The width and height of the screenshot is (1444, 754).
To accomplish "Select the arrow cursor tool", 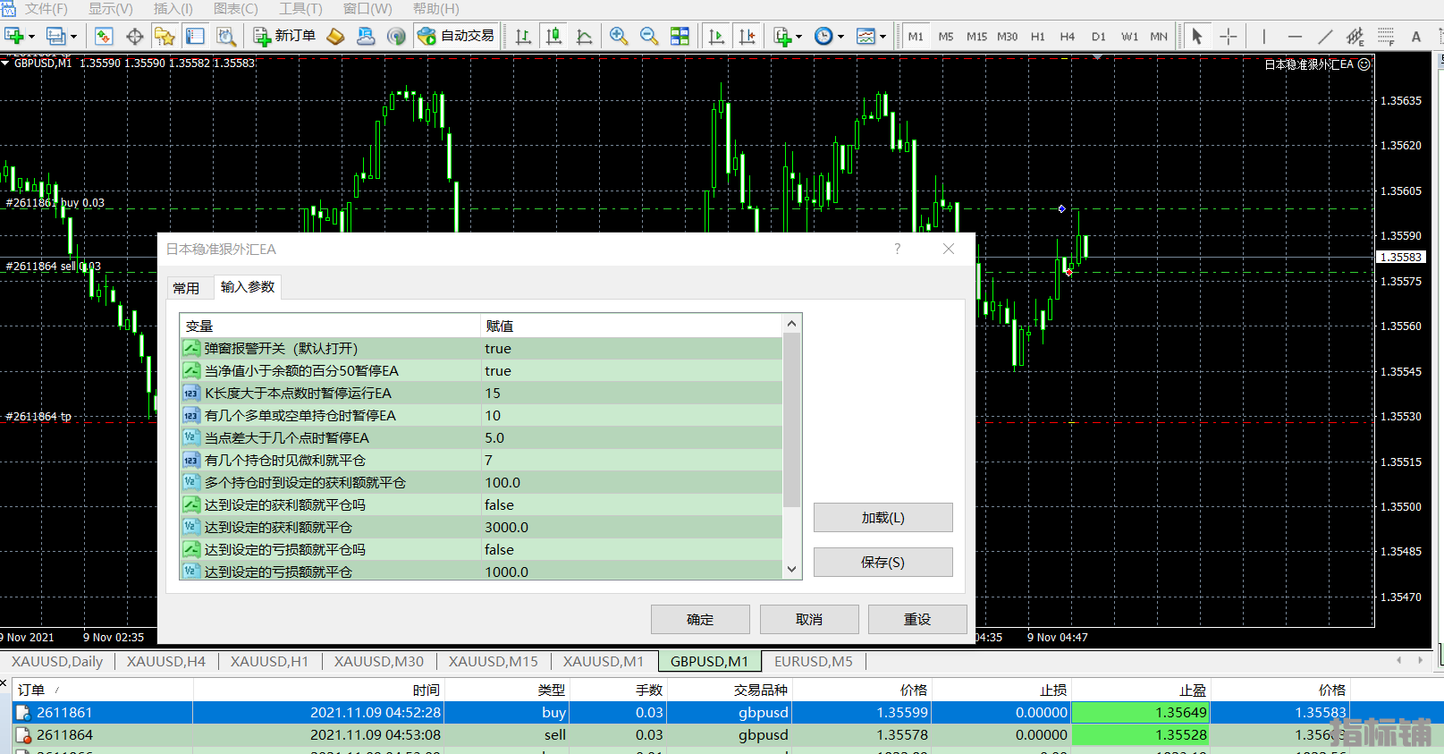I will pos(1197,36).
